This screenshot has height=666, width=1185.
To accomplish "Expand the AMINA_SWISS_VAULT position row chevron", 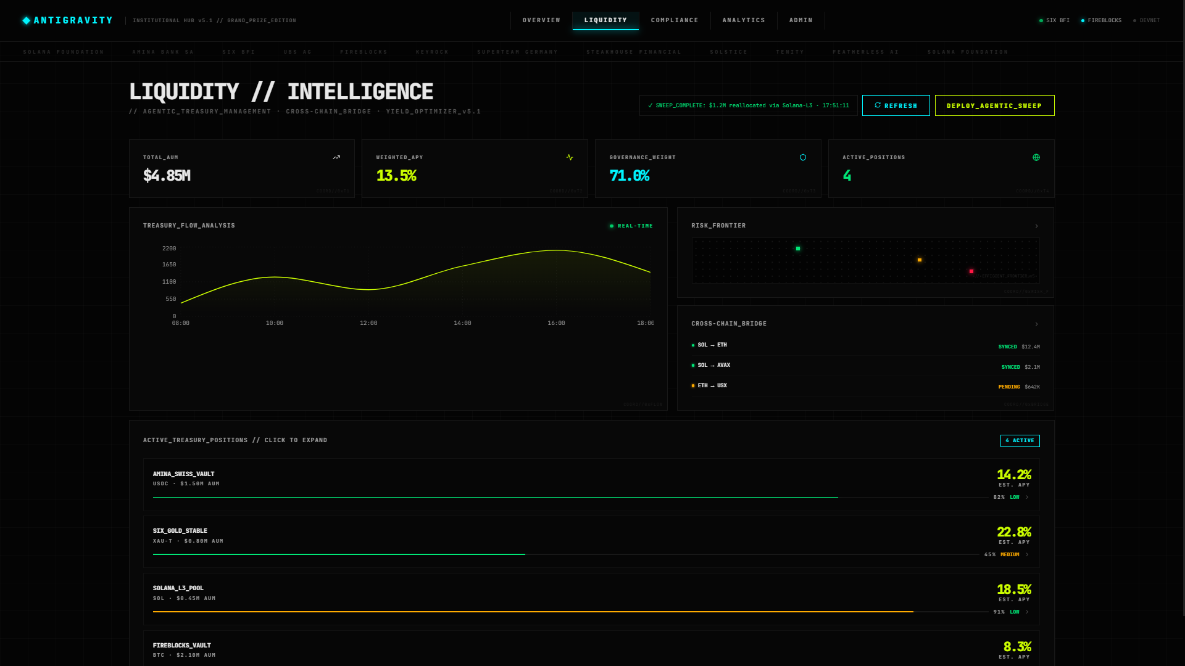I will (x=1027, y=498).
